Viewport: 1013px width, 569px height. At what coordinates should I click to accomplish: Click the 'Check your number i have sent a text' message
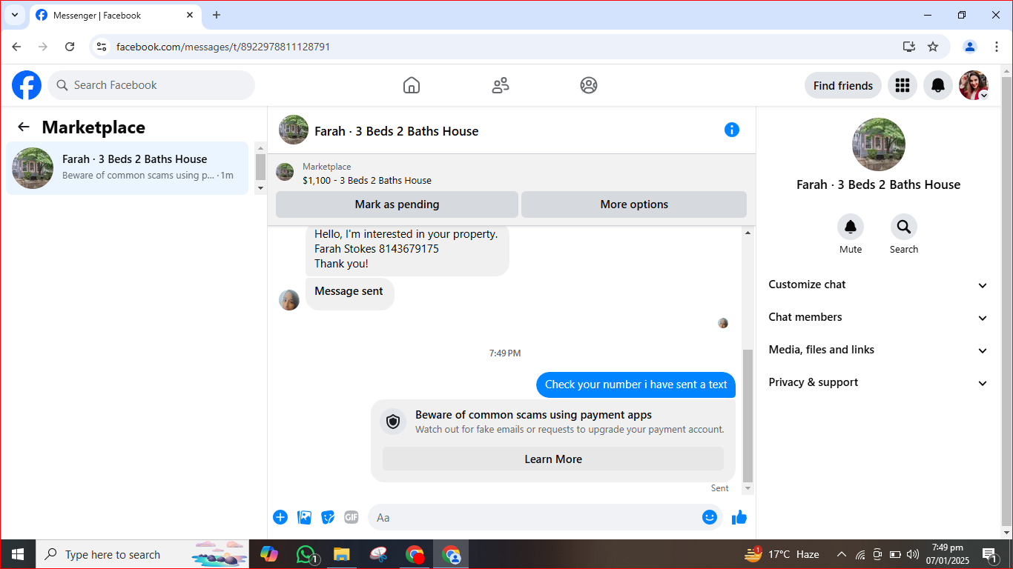[x=636, y=385]
